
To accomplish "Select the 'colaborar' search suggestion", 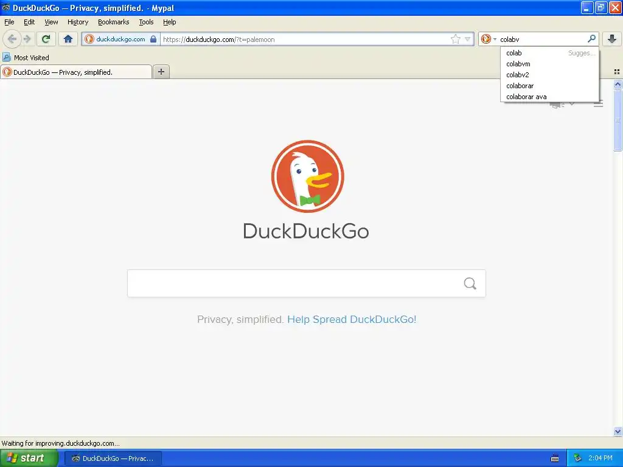I will click(x=549, y=86).
